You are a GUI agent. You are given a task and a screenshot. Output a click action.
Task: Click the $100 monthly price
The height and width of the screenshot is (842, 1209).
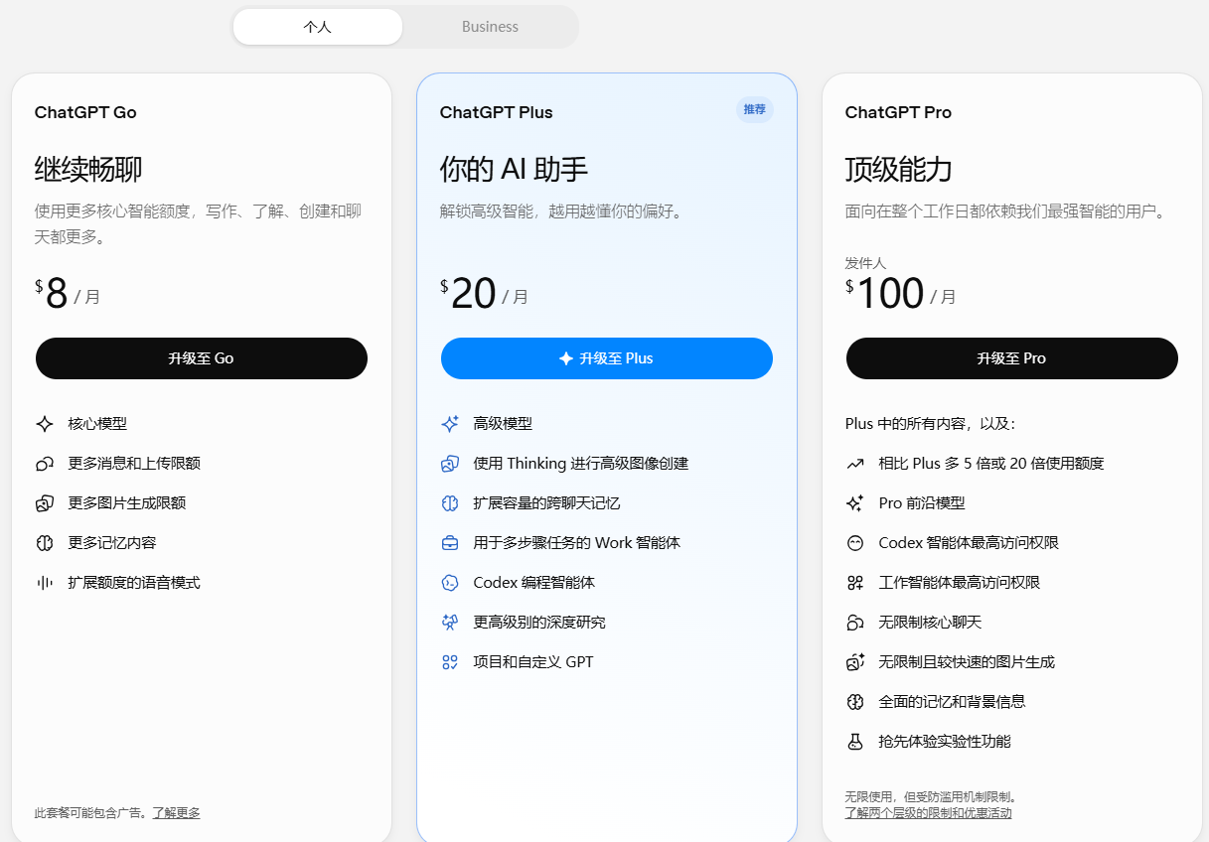point(901,295)
